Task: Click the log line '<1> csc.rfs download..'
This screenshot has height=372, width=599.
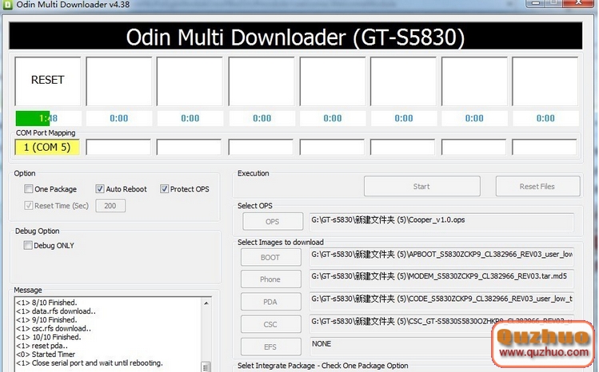Action: 54,329
